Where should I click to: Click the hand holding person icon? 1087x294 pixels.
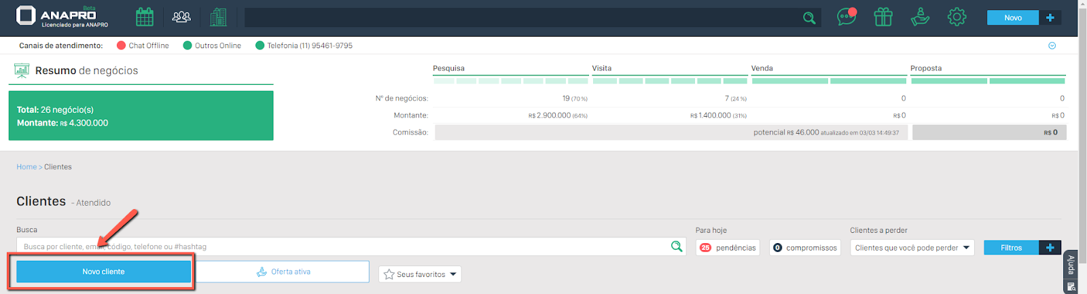tap(920, 17)
